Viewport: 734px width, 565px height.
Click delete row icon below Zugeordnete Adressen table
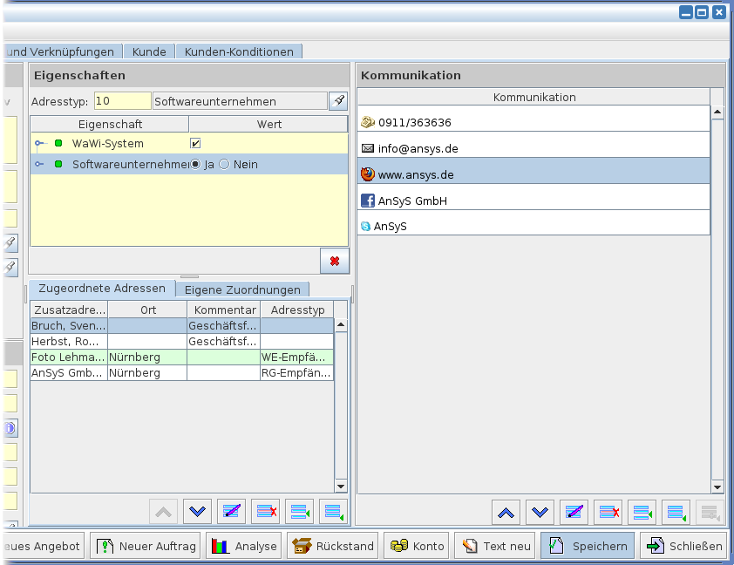[266, 513]
